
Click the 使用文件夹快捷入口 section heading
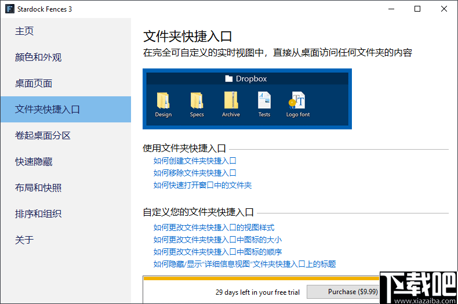point(184,148)
